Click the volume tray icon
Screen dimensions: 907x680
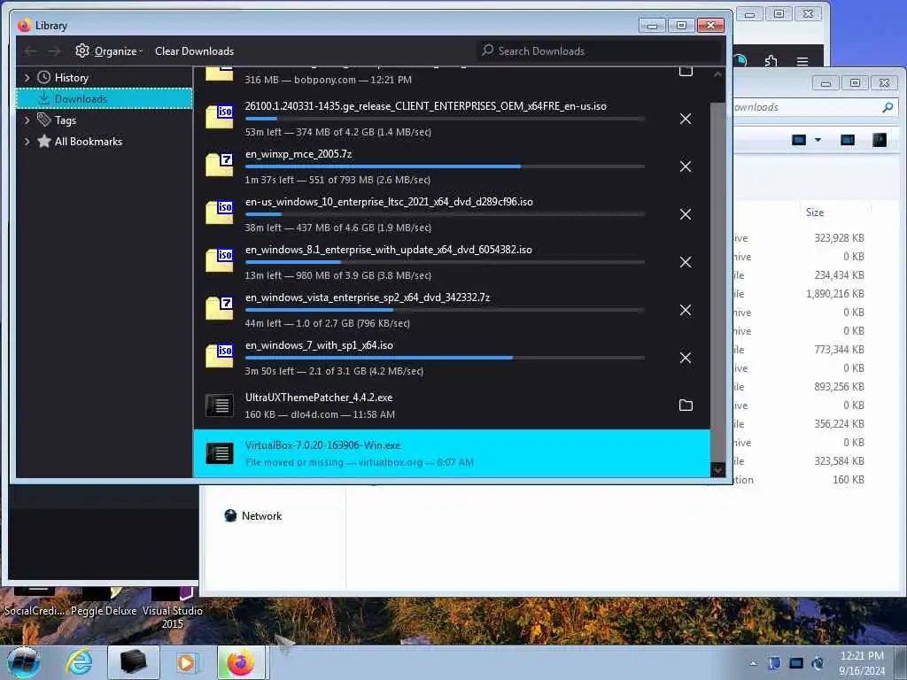pos(818,663)
